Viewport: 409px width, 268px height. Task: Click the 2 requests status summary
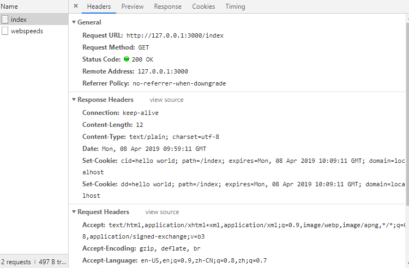tap(16, 262)
